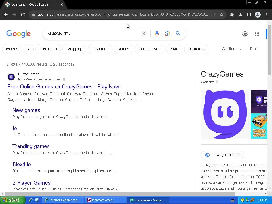Click into the Google search field
Viewport: 272px width, 204px height.
click(x=94, y=33)
